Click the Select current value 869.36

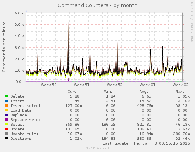coord(72,125)
